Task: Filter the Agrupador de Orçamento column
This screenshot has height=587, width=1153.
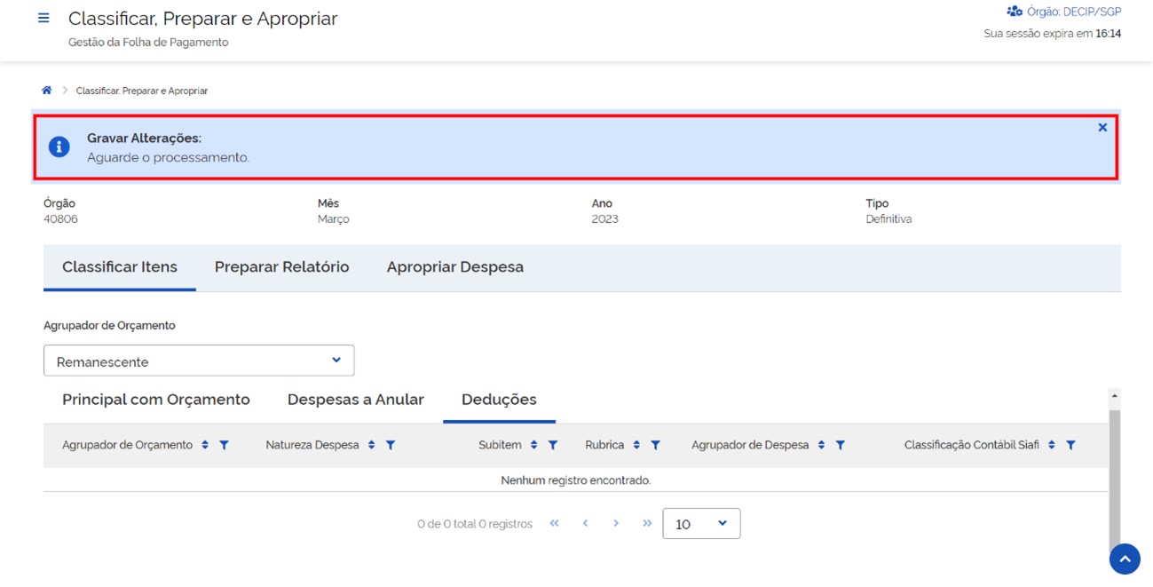Action: tap(225, 445)
